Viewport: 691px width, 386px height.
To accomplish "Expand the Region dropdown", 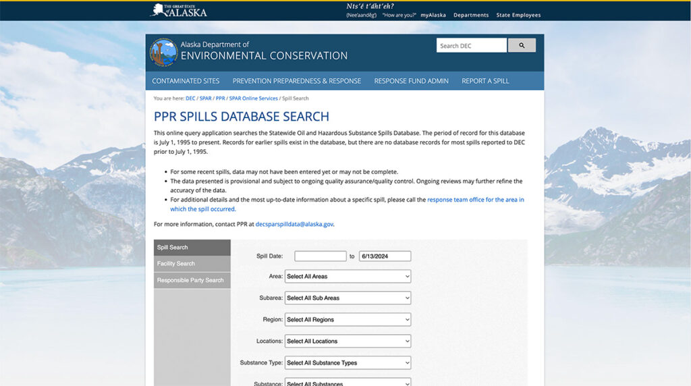I will coord(348,319).
